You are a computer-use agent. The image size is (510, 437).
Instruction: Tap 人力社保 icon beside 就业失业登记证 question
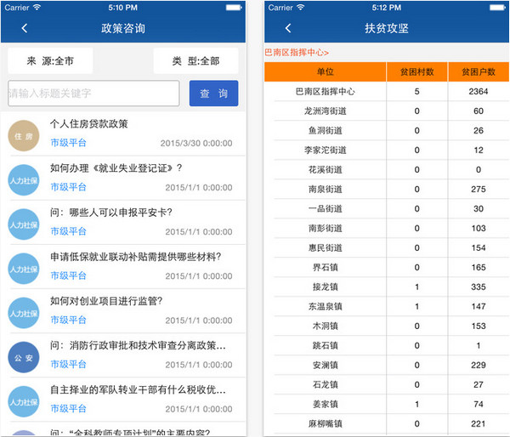(x=24, y=180)
